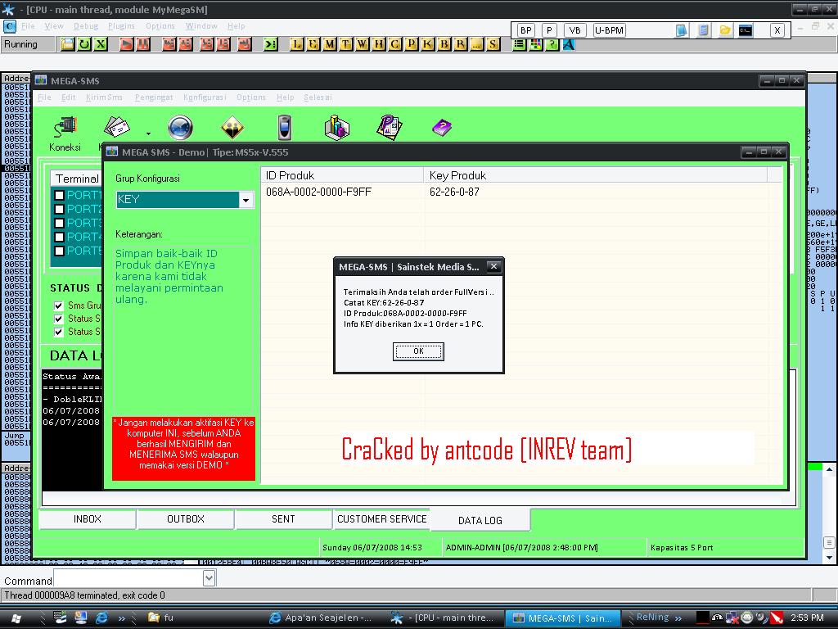Viewport: 838px width, 629px height.
Task: Switch to the OUTBOX tab
Action: [x=186, y=518]
